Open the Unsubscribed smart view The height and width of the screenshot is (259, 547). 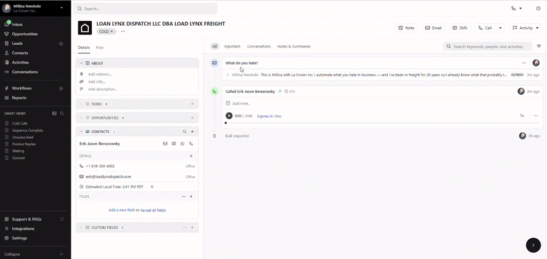22,137
